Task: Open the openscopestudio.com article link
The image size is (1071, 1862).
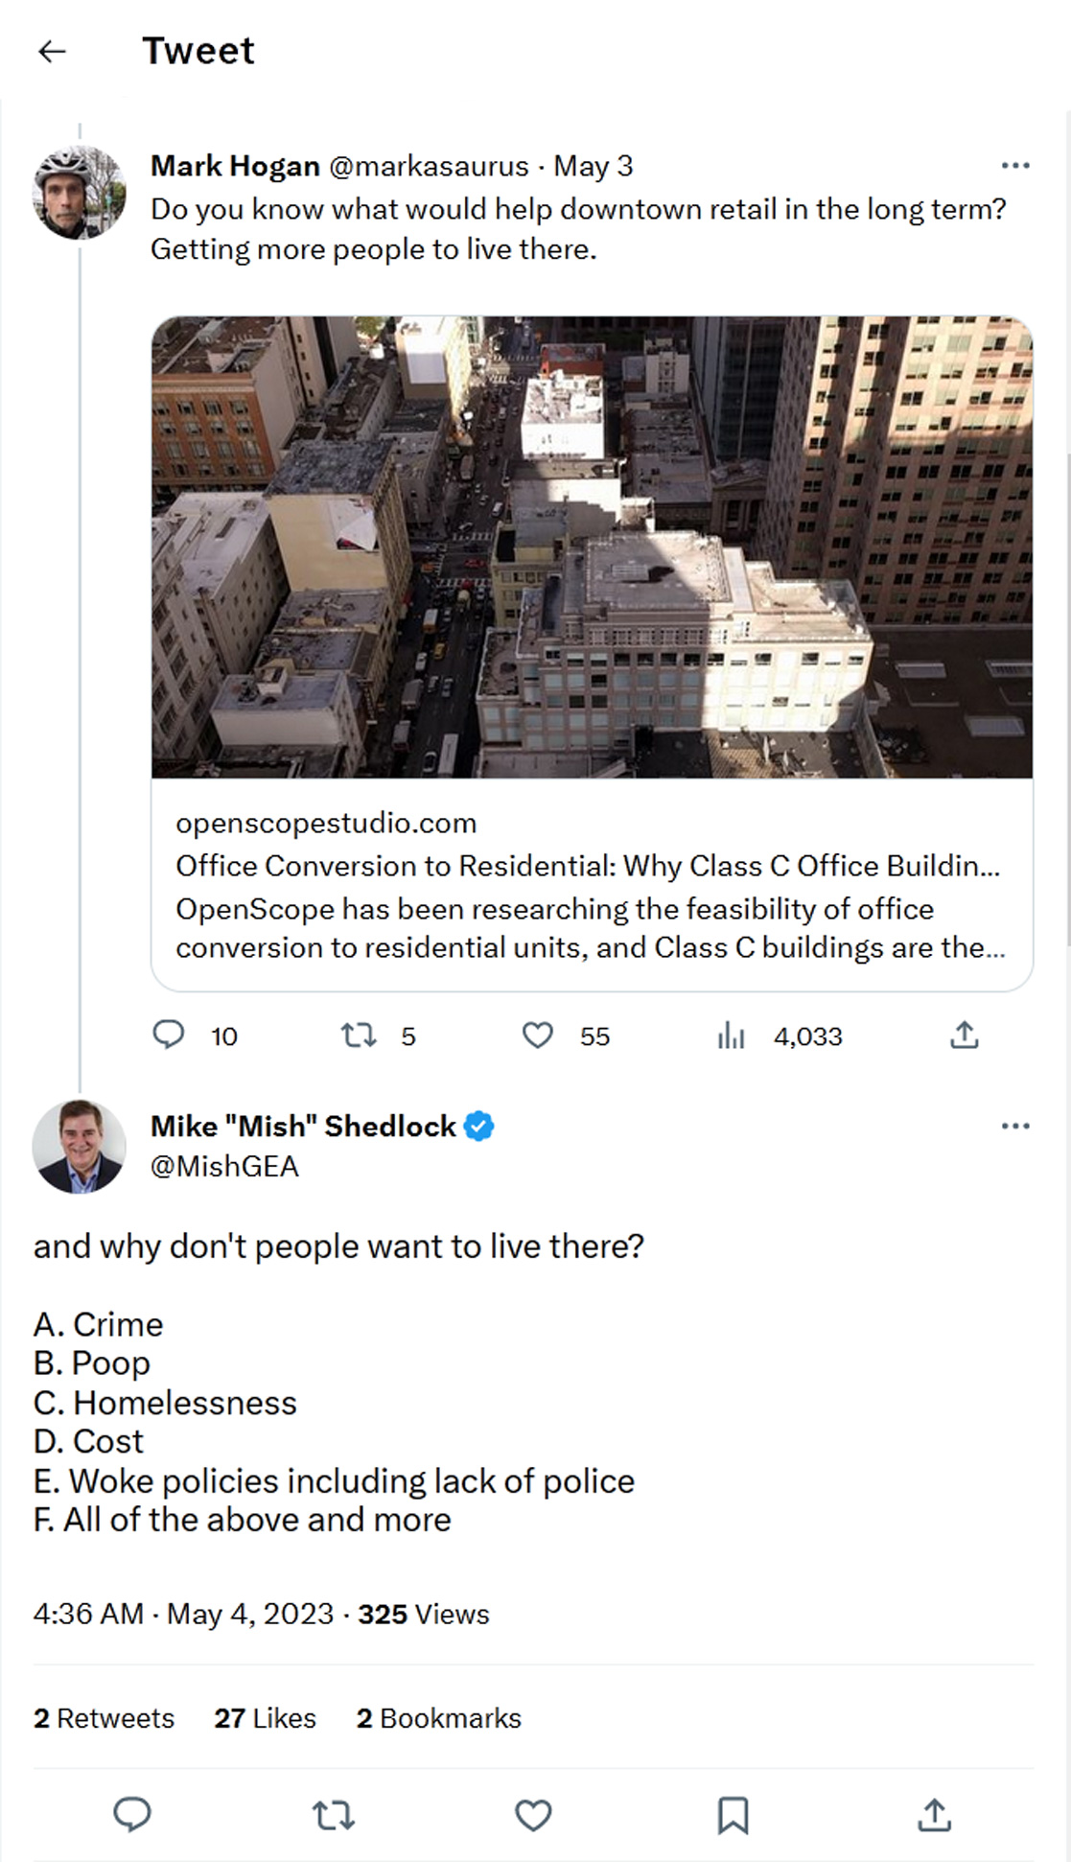Action: [591, 884]
